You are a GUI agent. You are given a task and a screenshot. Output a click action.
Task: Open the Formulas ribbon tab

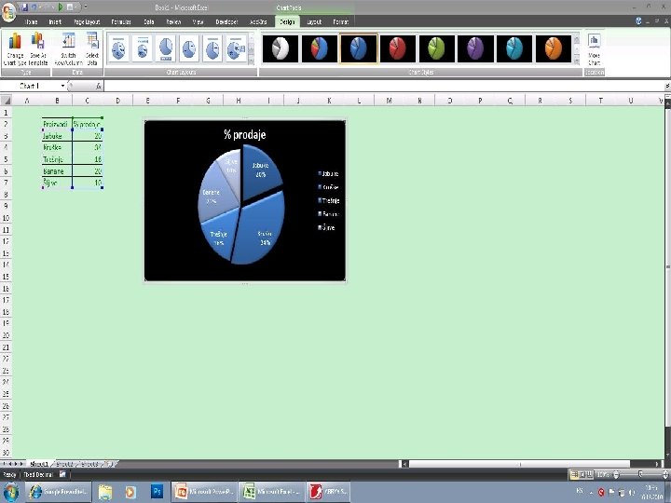click(x=121, y=21)
